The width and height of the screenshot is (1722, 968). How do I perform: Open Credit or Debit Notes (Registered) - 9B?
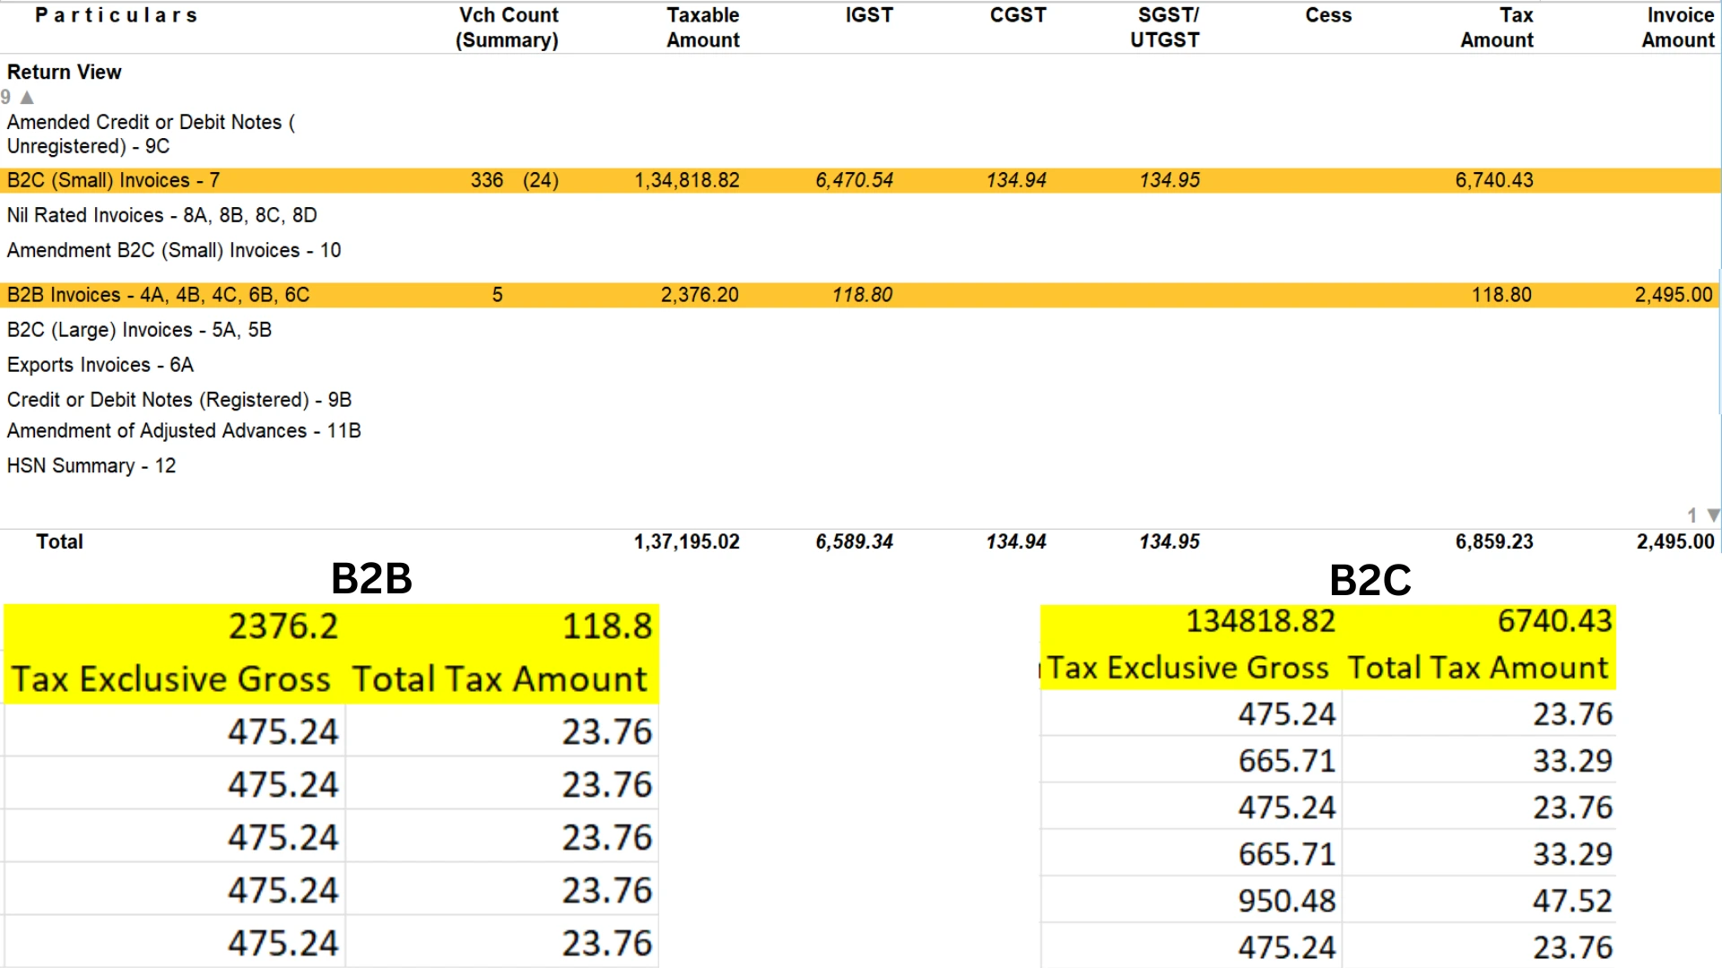[x=178, y=399]
